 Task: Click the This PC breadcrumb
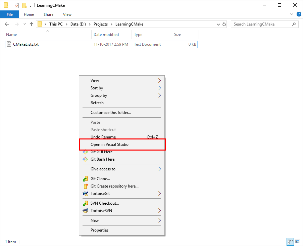tap(56, 24)
